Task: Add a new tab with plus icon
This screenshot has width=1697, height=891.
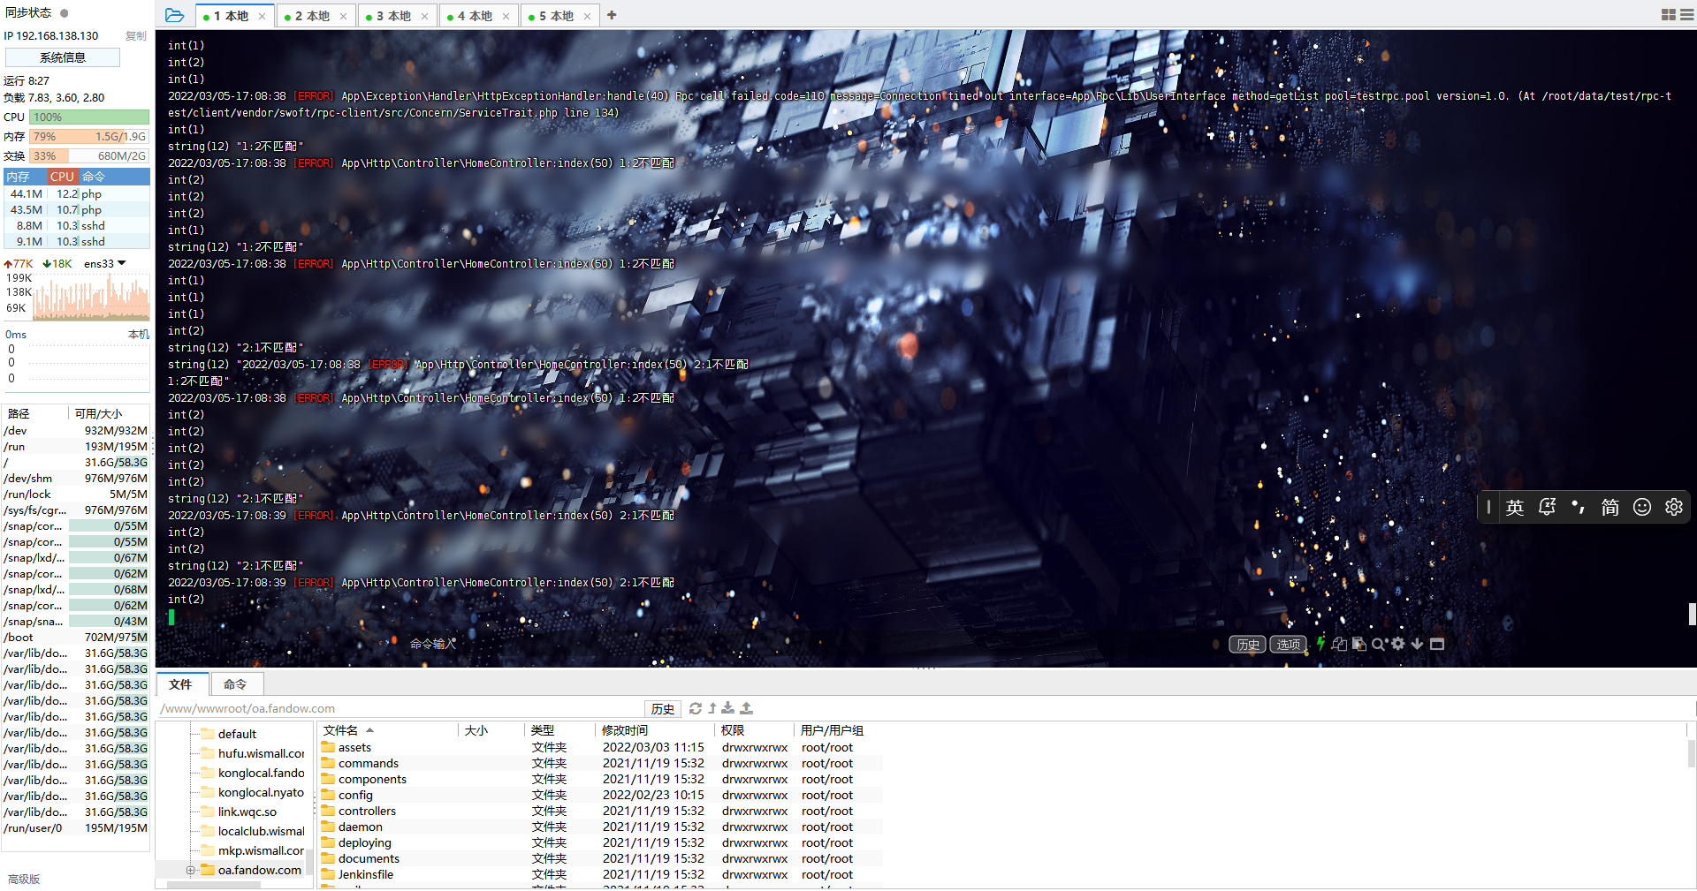Action: click(612, 15)
